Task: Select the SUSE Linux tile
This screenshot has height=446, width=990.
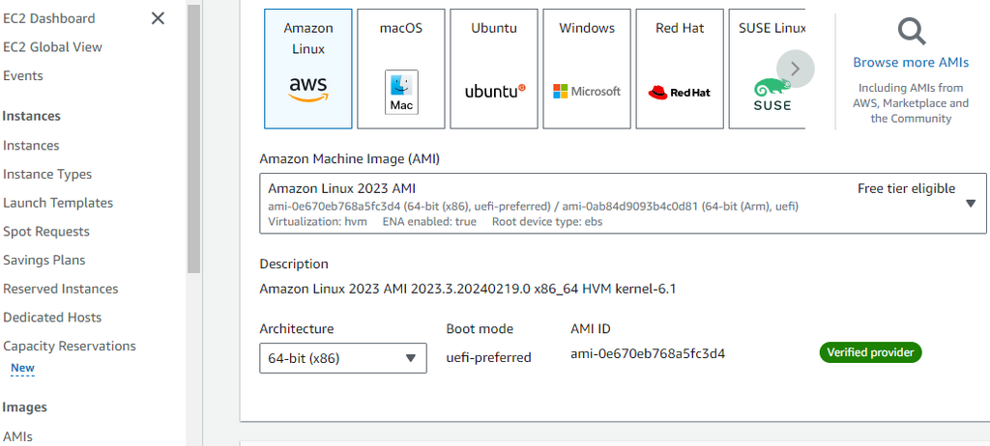Action: pos(764,69)
